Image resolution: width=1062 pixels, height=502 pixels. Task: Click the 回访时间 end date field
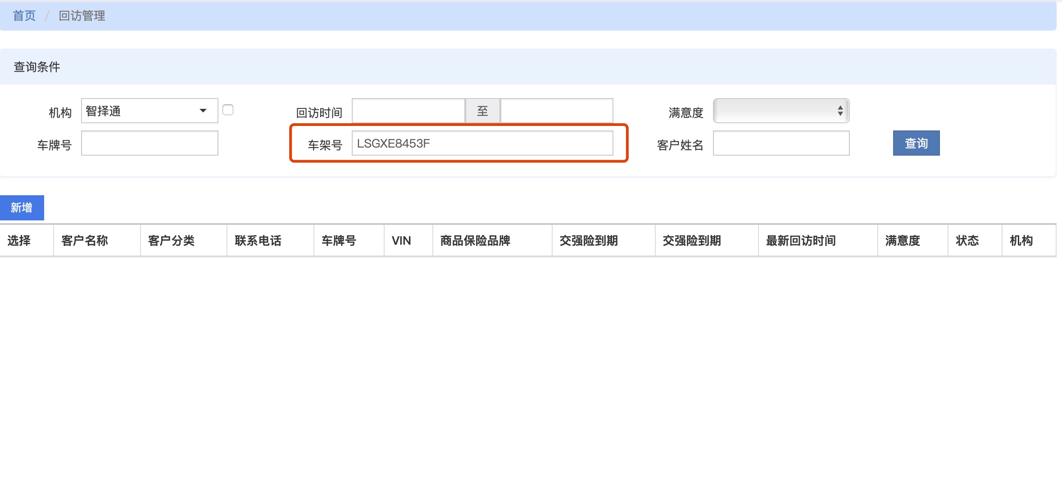tap(556, 111)
